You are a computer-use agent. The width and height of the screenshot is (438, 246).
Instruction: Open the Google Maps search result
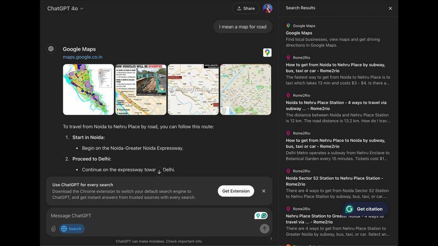pos(299,33)
